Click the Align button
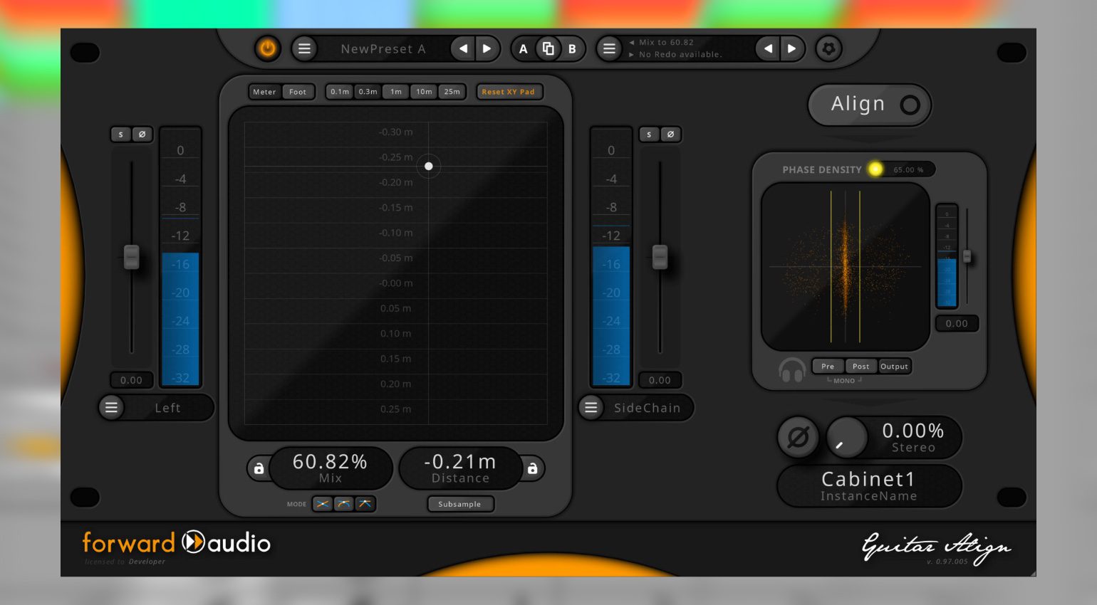The image size is (1097, 605). pos(869,105)
